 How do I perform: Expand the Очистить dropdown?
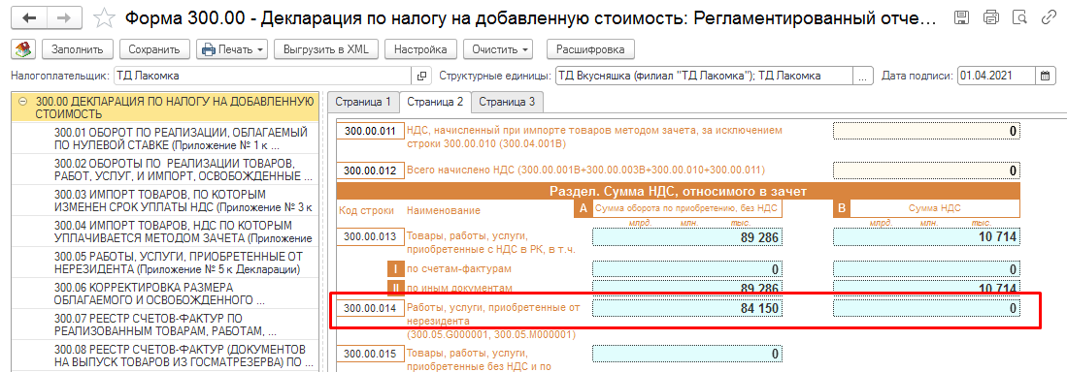point(498,48)
